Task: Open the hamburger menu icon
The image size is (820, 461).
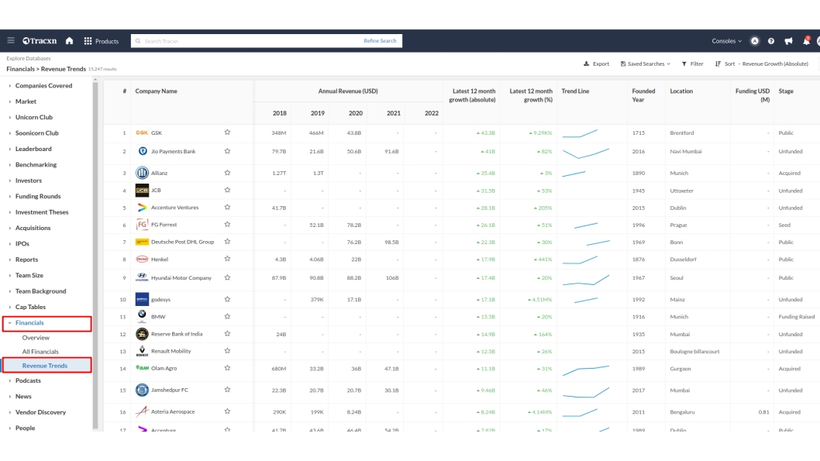Action: tap(11, 41)
